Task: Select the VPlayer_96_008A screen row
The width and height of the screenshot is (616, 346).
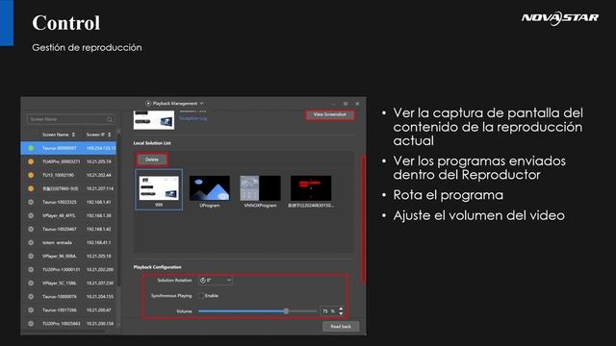Action: (x=68, y=257)
